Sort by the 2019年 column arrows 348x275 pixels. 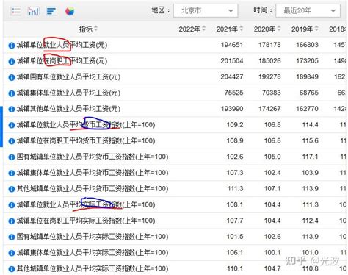pyautogui.click(x=316, y=29)
